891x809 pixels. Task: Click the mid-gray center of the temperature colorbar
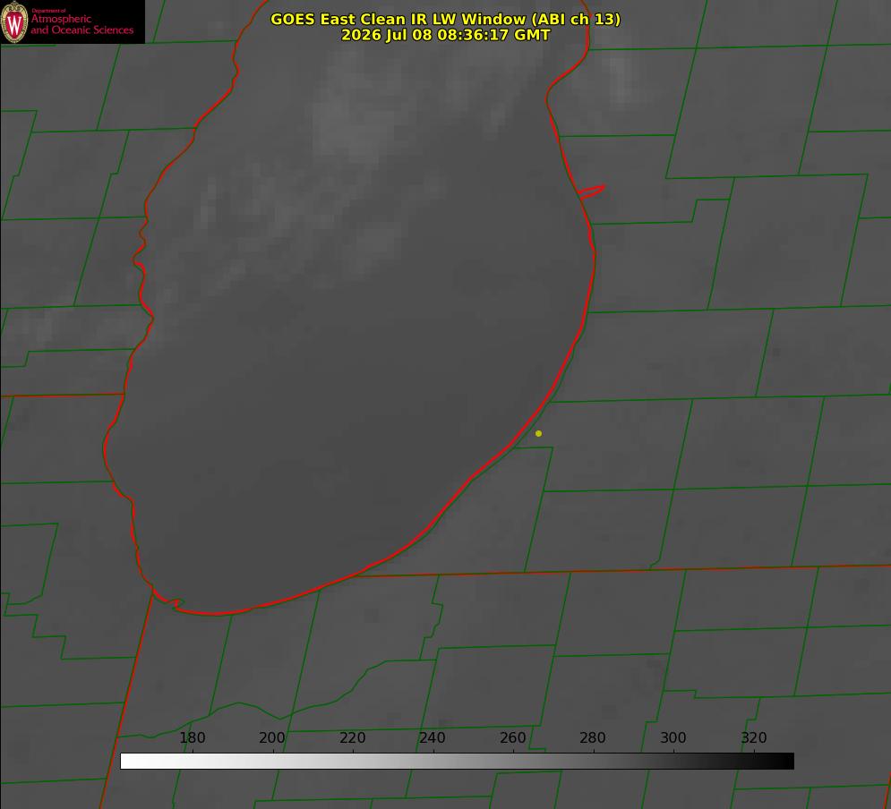[x=457, y=762]
